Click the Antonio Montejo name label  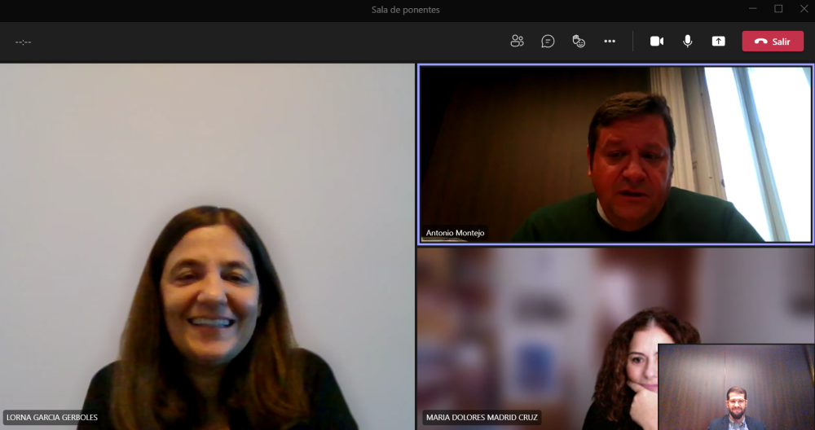pyautogui.click(x=455, y=233)
